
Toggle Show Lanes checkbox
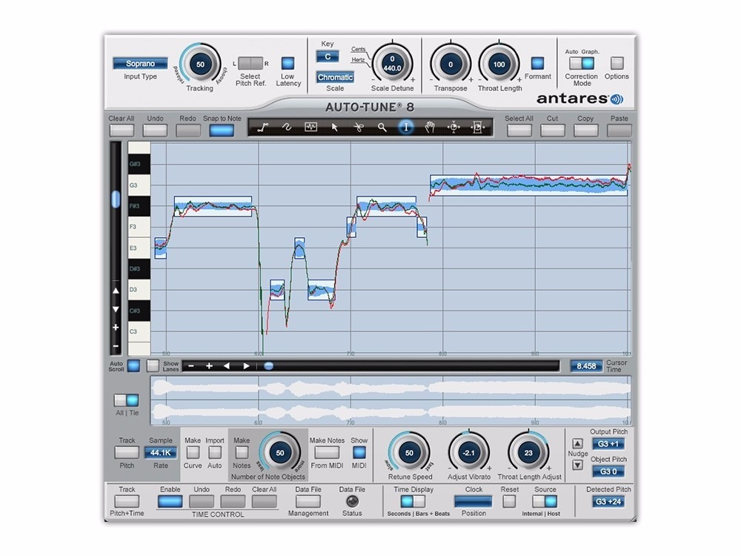[153, 366]
